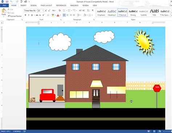Switch to Read Mode view icon
172x133 pixels.
148,131
